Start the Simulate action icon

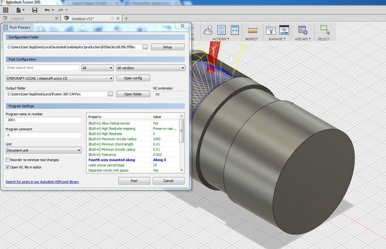tap(208, 30)
